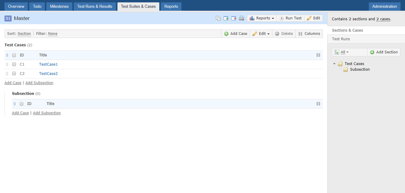Click the Subsection section heading
405x193 pixels.
[x=23, y=93]
